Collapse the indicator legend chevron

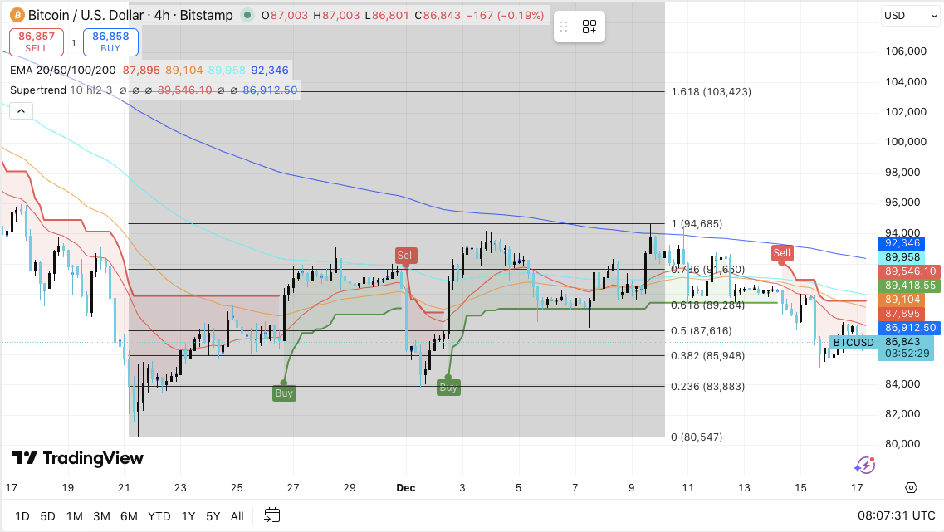coord(20,110)
